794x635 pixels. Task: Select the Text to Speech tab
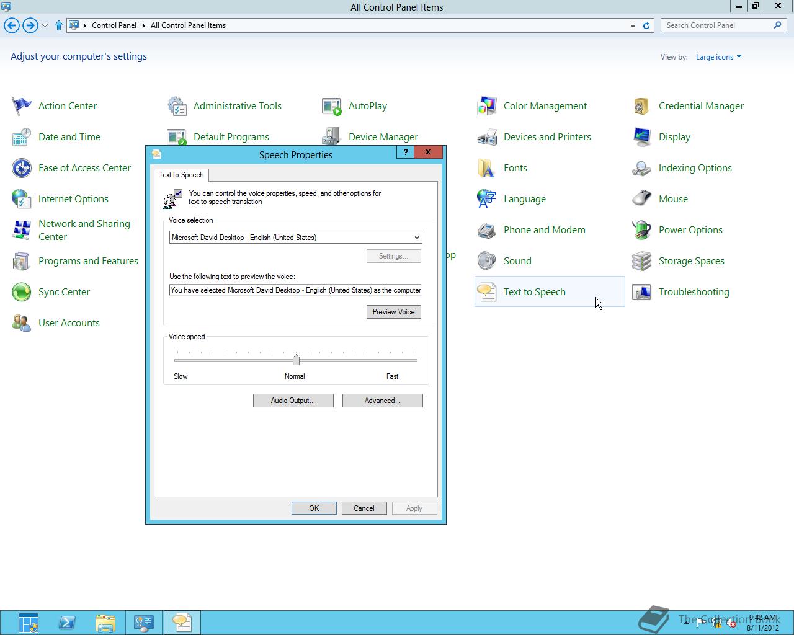coord(181,175)
